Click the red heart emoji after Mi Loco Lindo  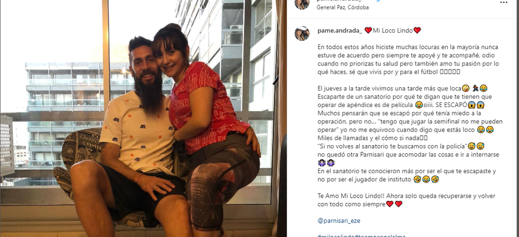click(417, 30)
